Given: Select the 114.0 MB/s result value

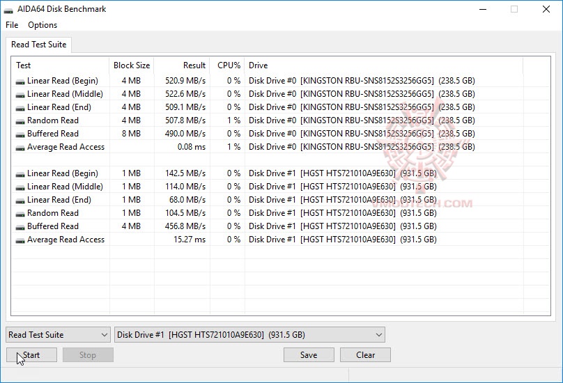Looking at the screenshot, I should coord(185,187).
